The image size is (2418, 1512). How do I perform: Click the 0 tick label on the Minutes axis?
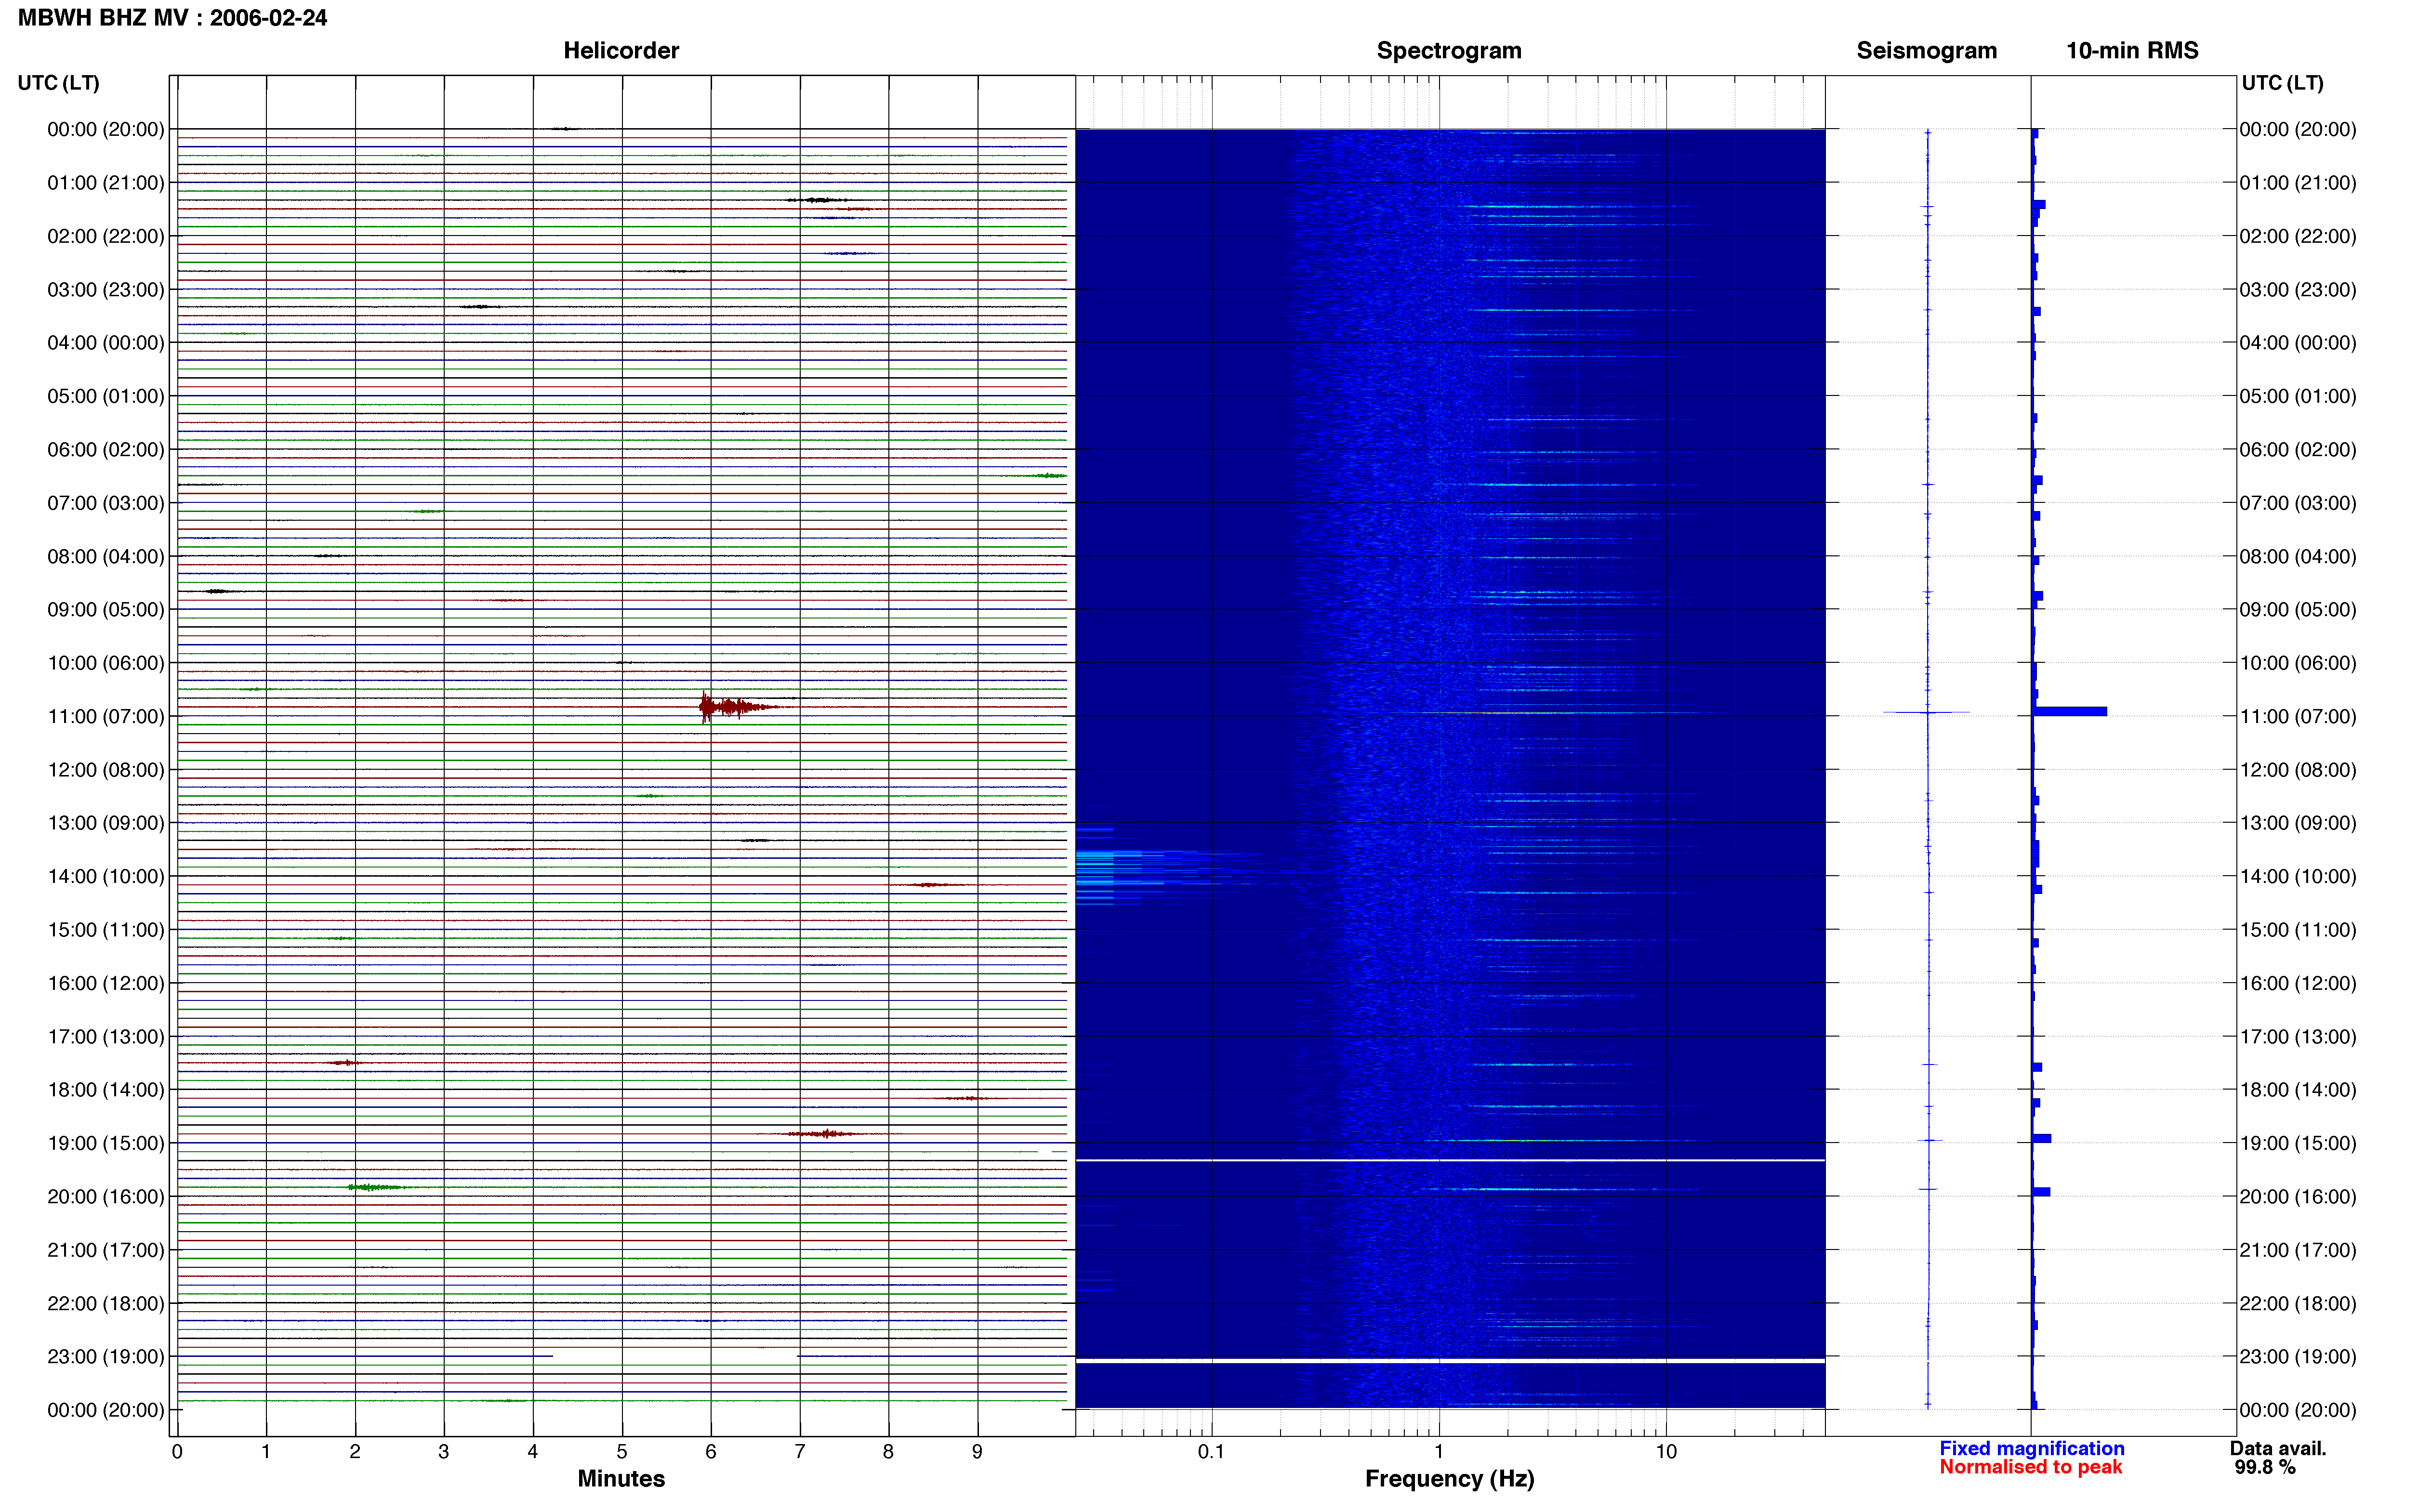(177, 1451)
